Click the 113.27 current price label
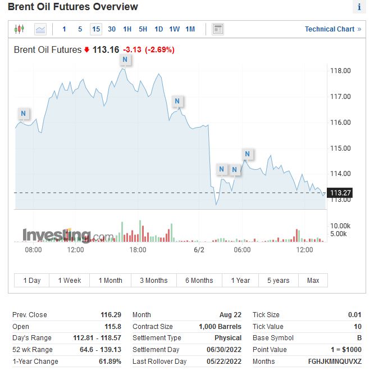The image size is (374, 379). pyautogui.click(x=340, y=193)
